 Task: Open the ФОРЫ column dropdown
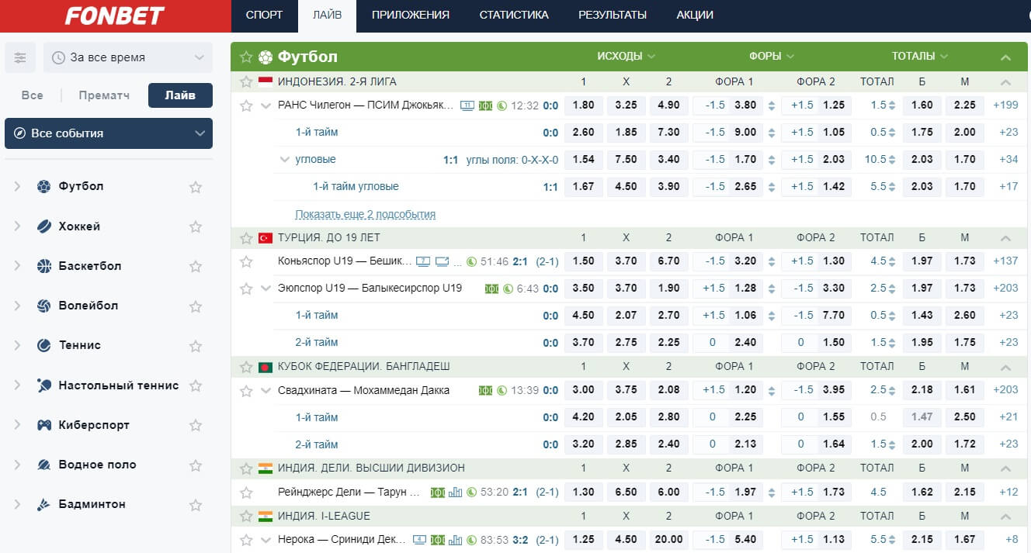tap(772, 56)
